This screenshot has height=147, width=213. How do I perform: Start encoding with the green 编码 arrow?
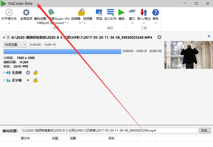coord(121,12)
